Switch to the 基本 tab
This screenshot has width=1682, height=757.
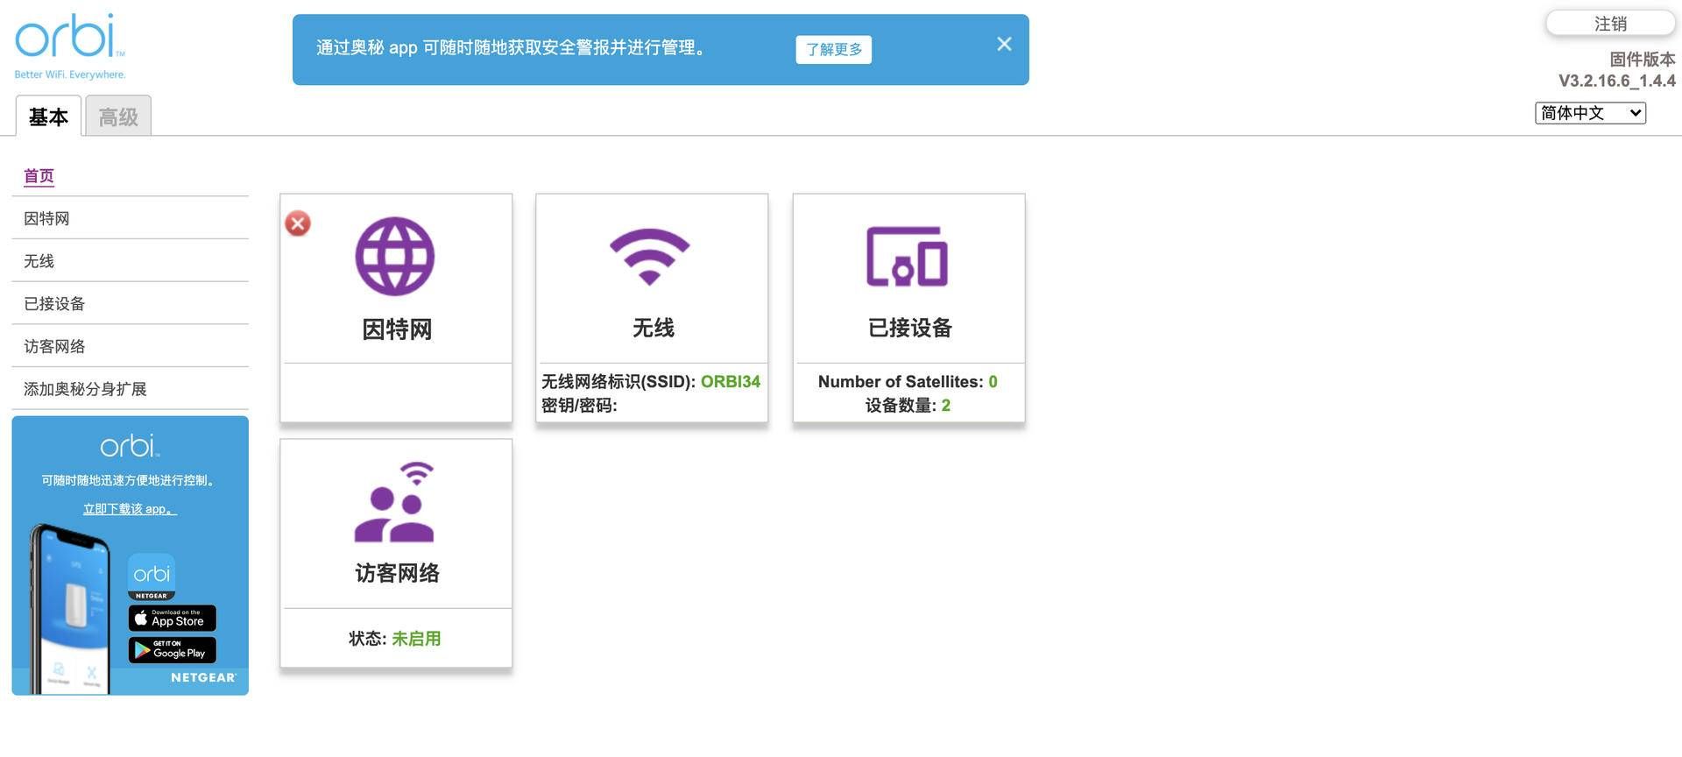click(x=48, y=117)
